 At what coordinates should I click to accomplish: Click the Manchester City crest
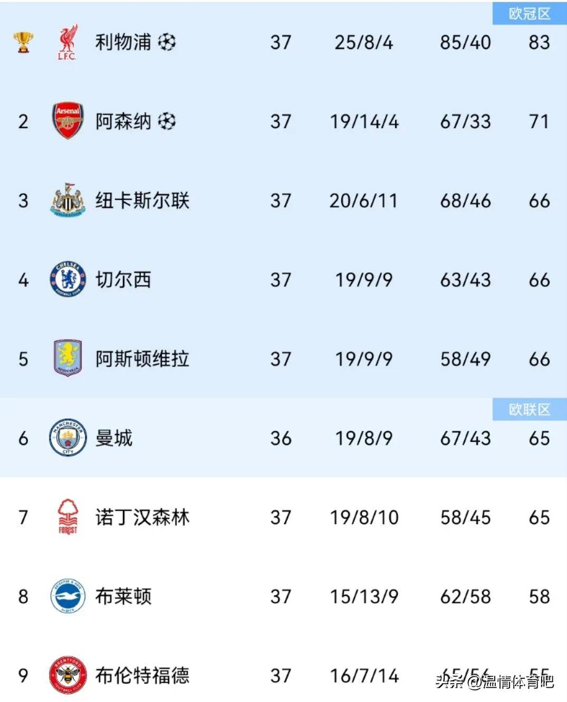click(x=68, y=438)
